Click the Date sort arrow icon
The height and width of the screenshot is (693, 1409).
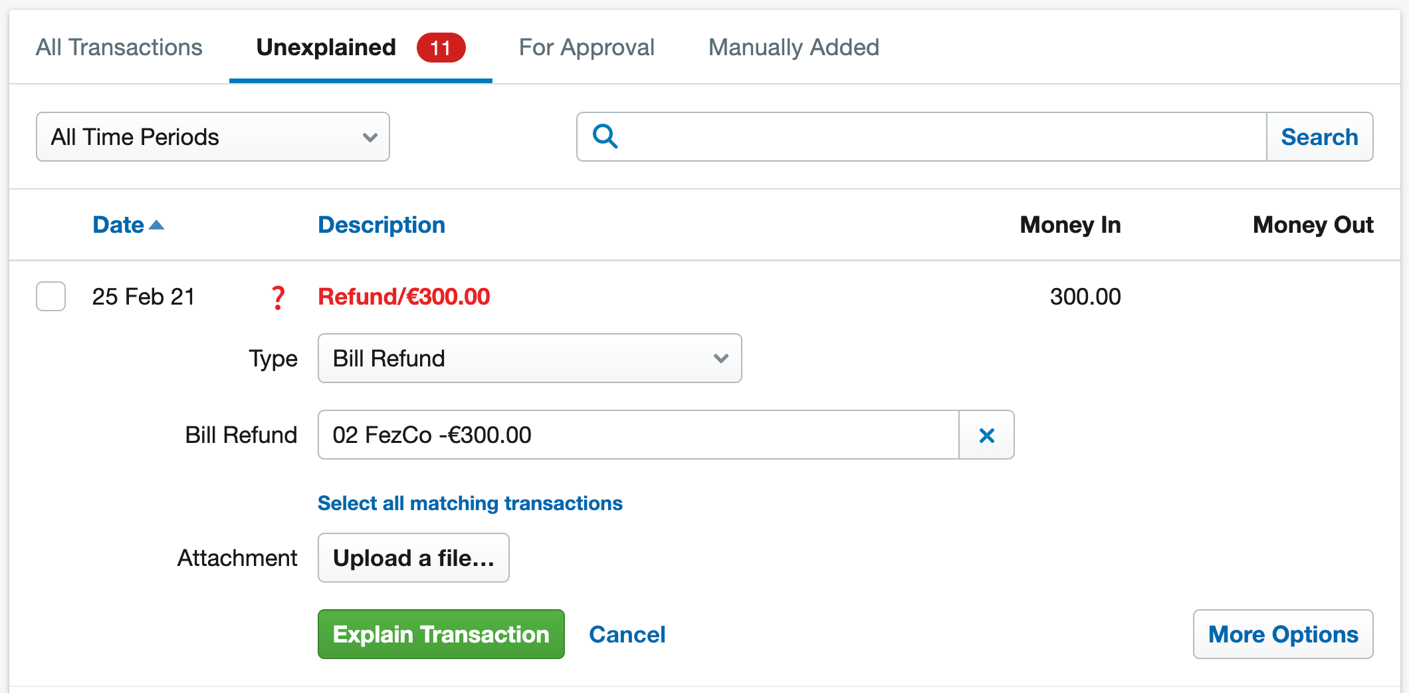pyautogui.click(x=157, y=225)
